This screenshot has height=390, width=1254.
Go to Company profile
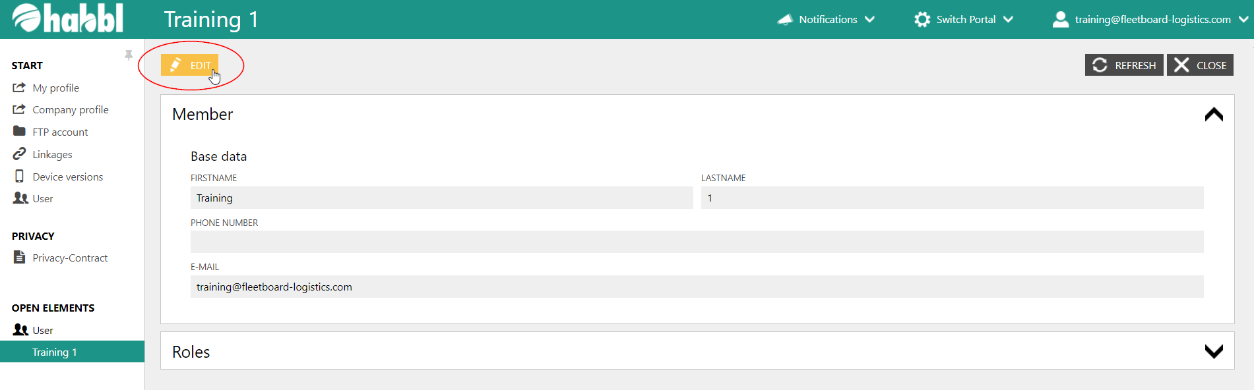[70, 110]
